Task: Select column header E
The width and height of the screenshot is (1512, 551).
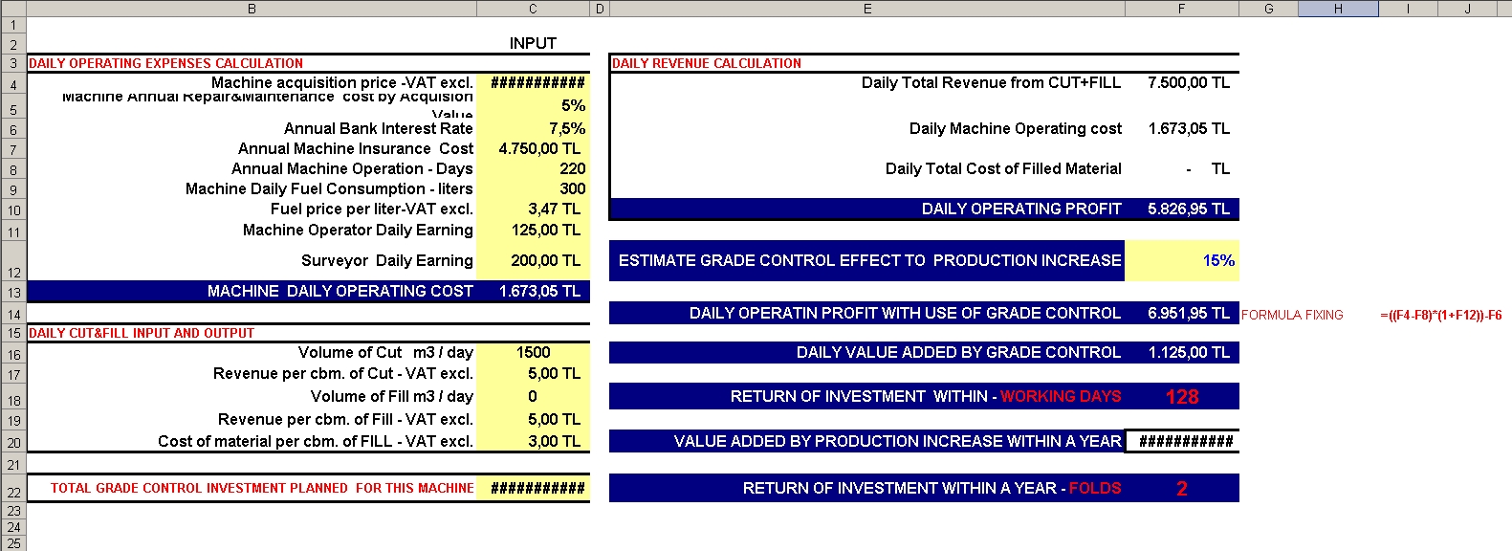Action: tap(867, 9)
